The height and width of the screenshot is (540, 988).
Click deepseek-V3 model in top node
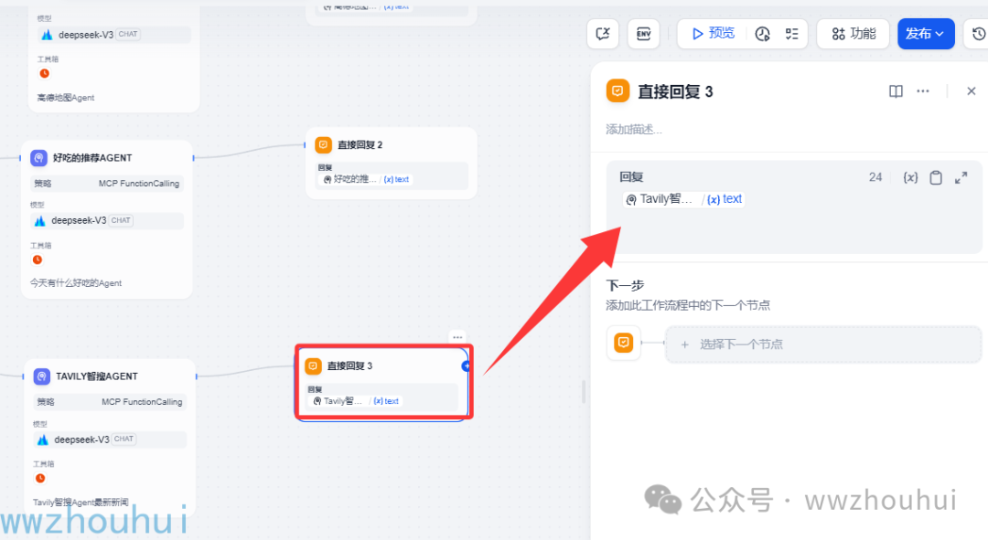(113, 35)
